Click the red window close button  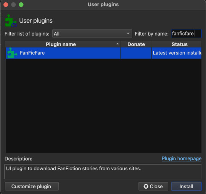coord(6,5)
